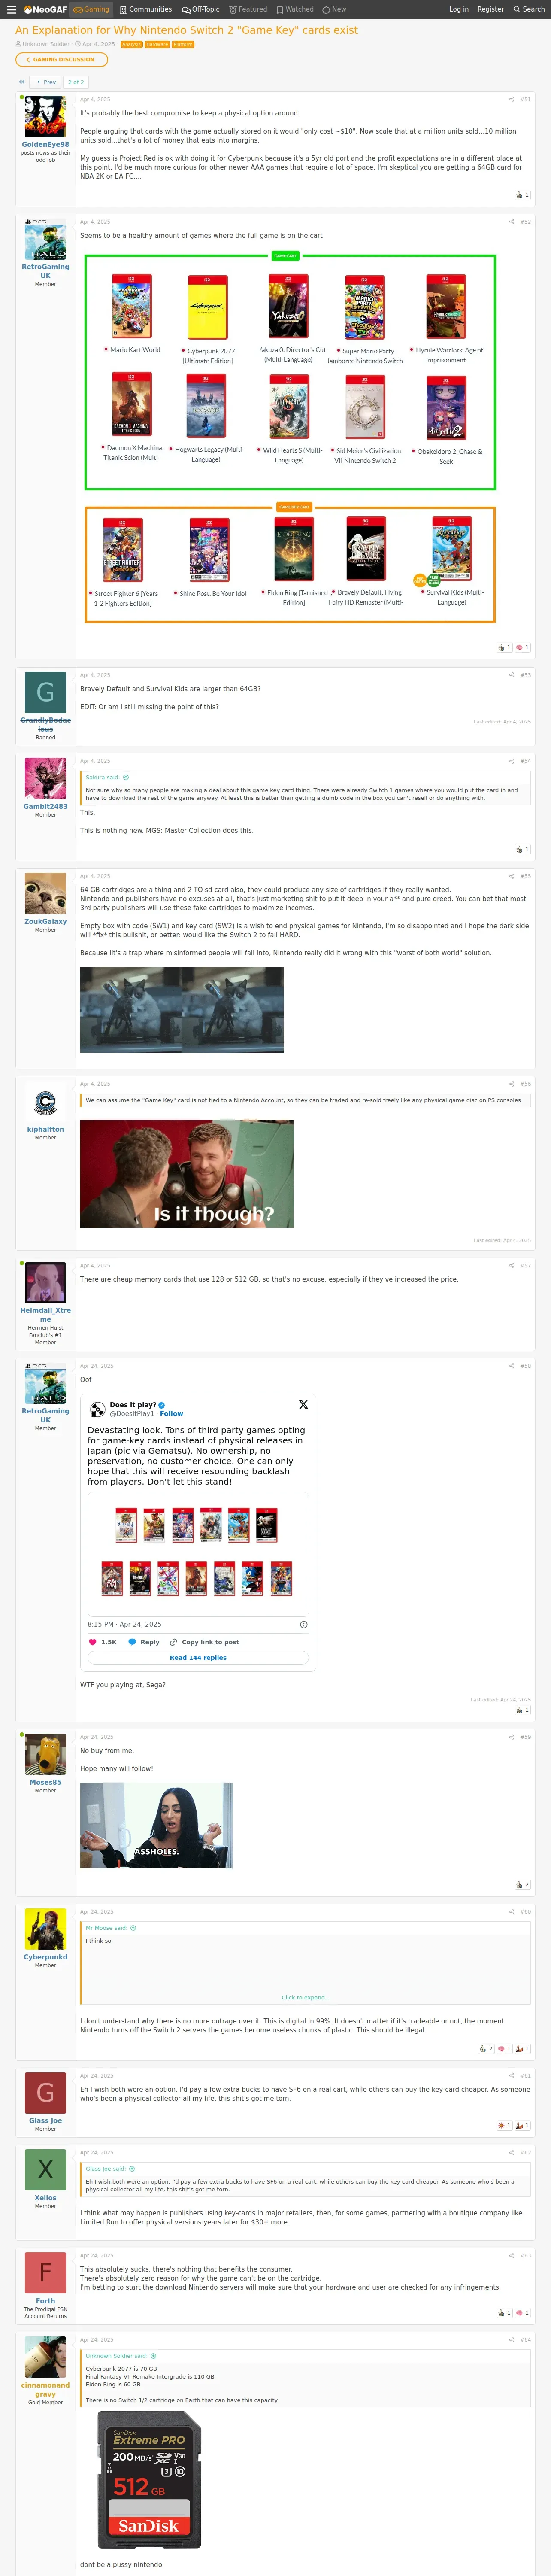The width and height of the screenshot is (551, 2576).
Task: Go to the Prev page
Action: click(x=46, y=82)
